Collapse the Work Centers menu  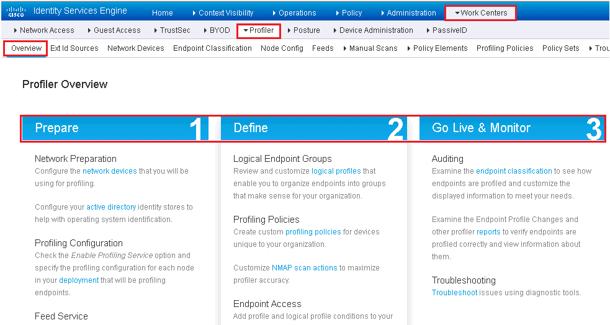coord(481,13)
